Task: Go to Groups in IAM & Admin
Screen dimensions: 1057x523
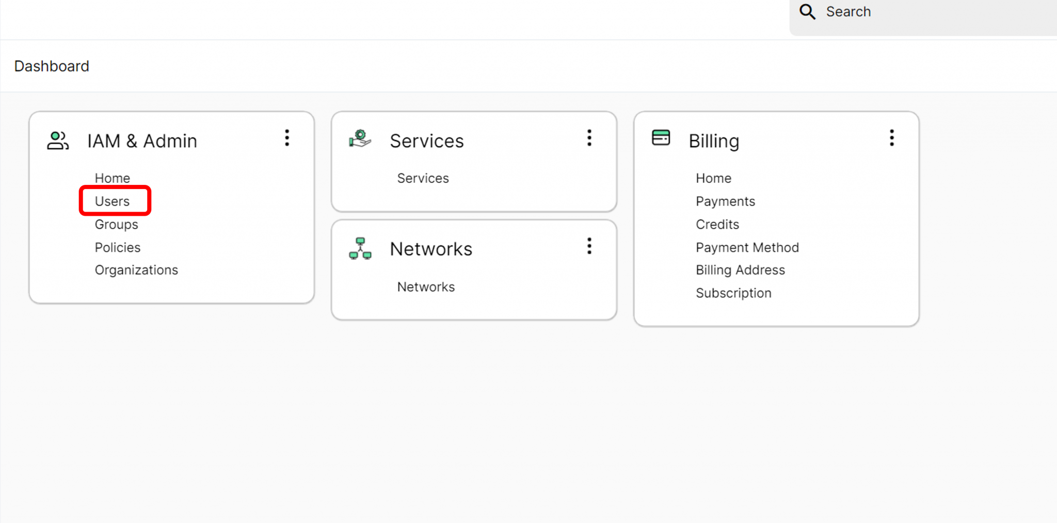Action: [117, 225]
